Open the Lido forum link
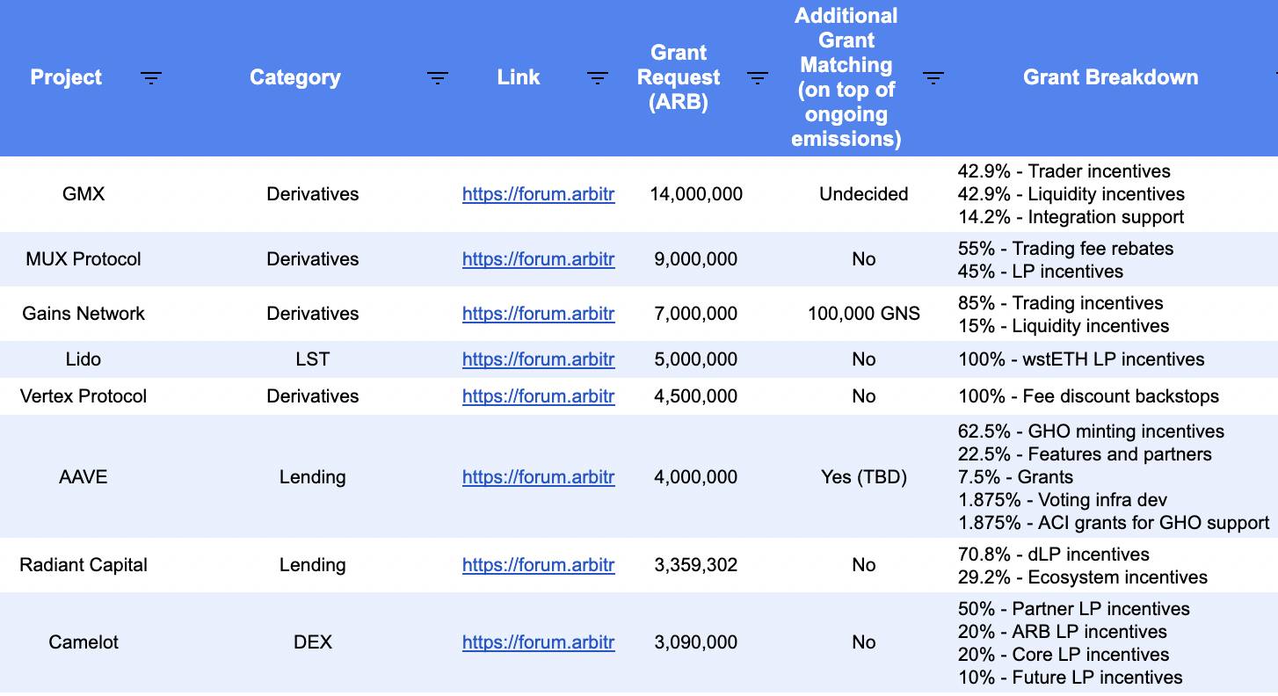Image resolution: width=1278 pixels, height=696 pixels. tap(539, 359)
